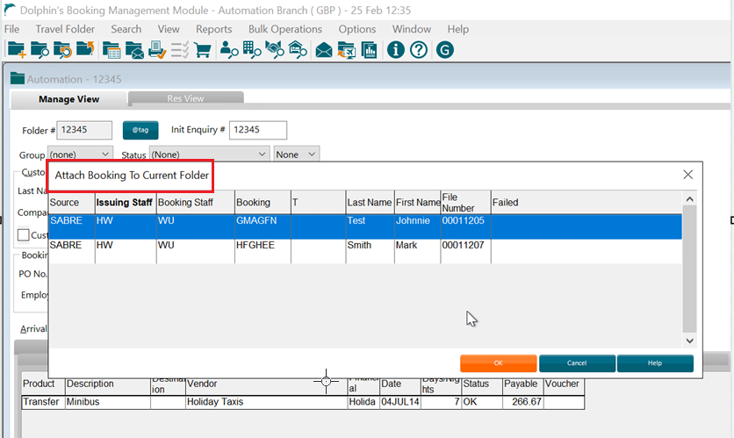Screen dimensions: 734x438
Task: Click the Issuing Staff column header
Action: pos(125,202)
